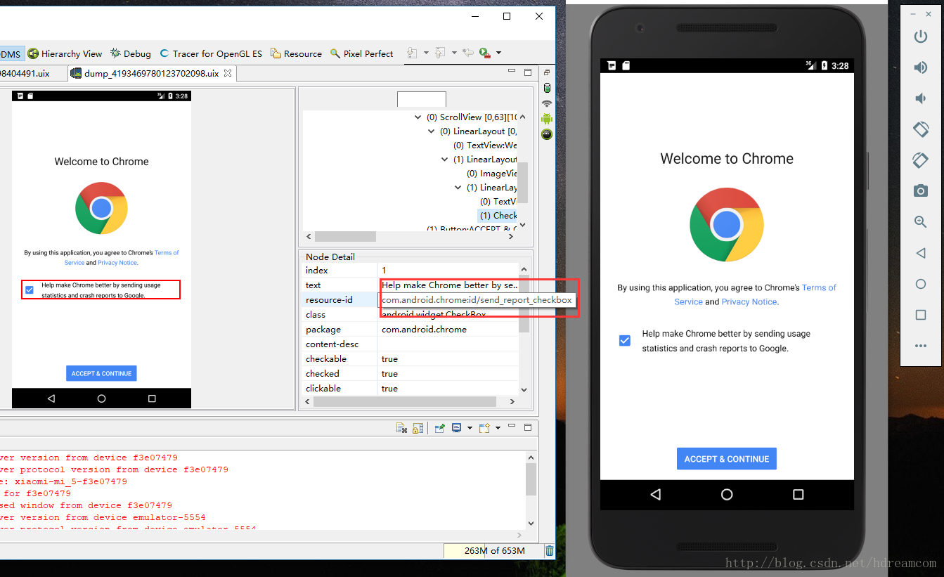Image resolution: width=944 pixels, height=577 pixels.
Task: Tap ACCEPT & CONTINUE in the emulator
Action: [727, 459]
